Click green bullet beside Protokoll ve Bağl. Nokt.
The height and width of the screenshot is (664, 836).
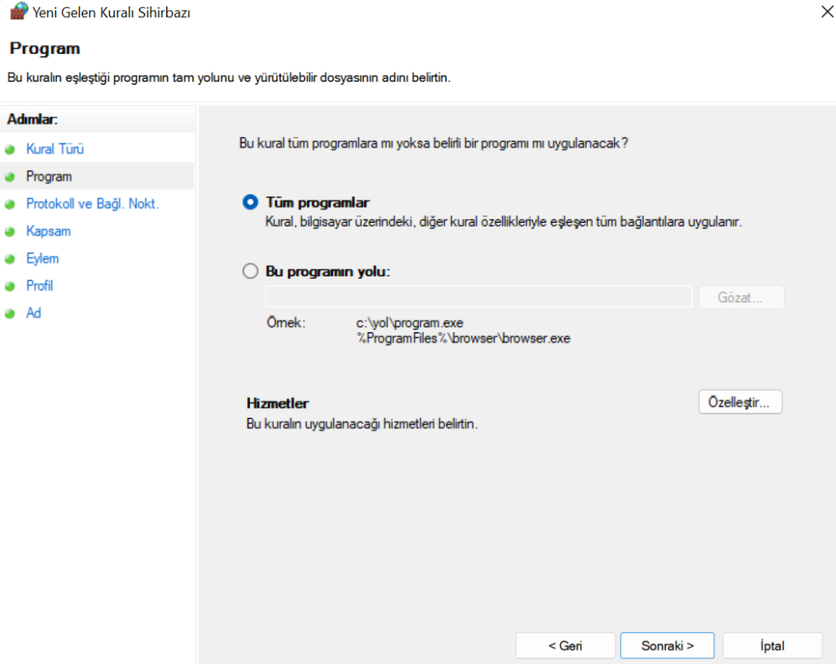click(10, 205)
